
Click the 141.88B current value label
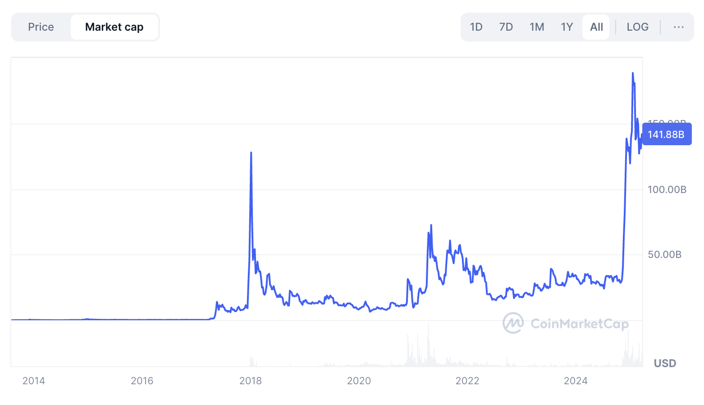click(x=667, y=134)
